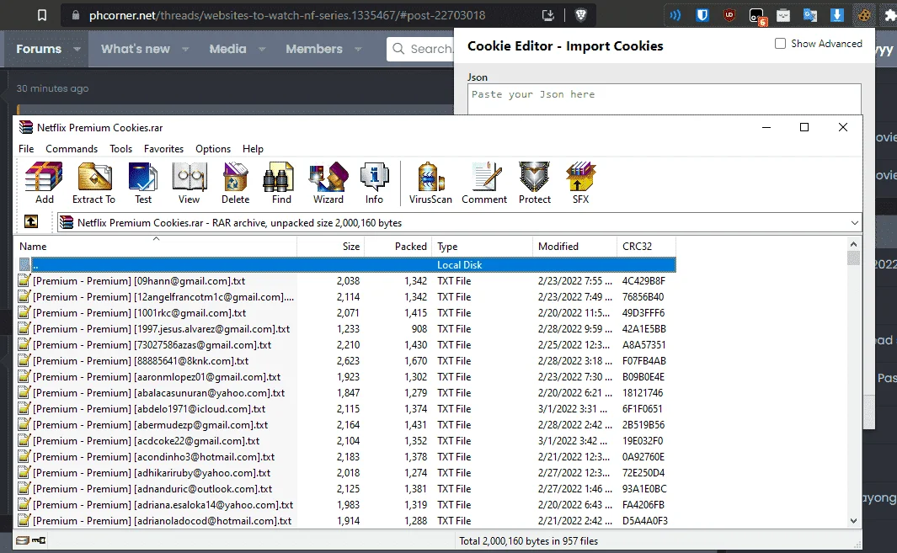Click the browser address bar URL
Image resolution: width=897 pixels, height=553 pixels.
pos(287,15)
